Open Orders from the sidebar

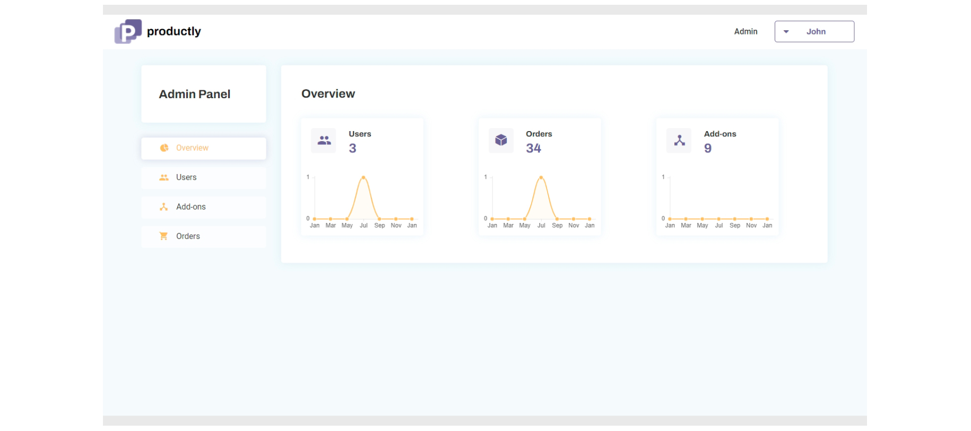tap(204, 236)
